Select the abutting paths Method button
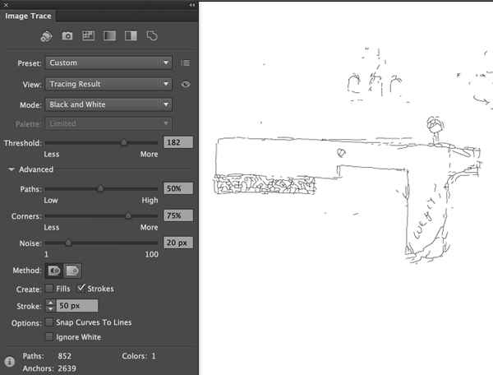 [x=54, y=271]
